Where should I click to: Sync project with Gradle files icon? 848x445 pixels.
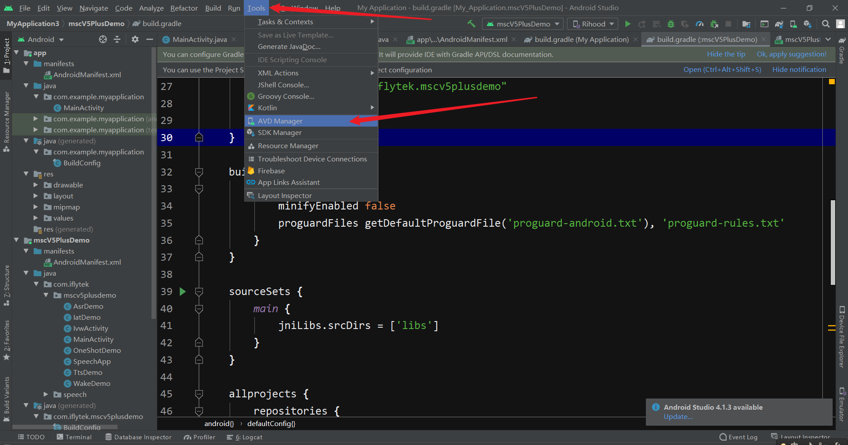tap(779, 24)
